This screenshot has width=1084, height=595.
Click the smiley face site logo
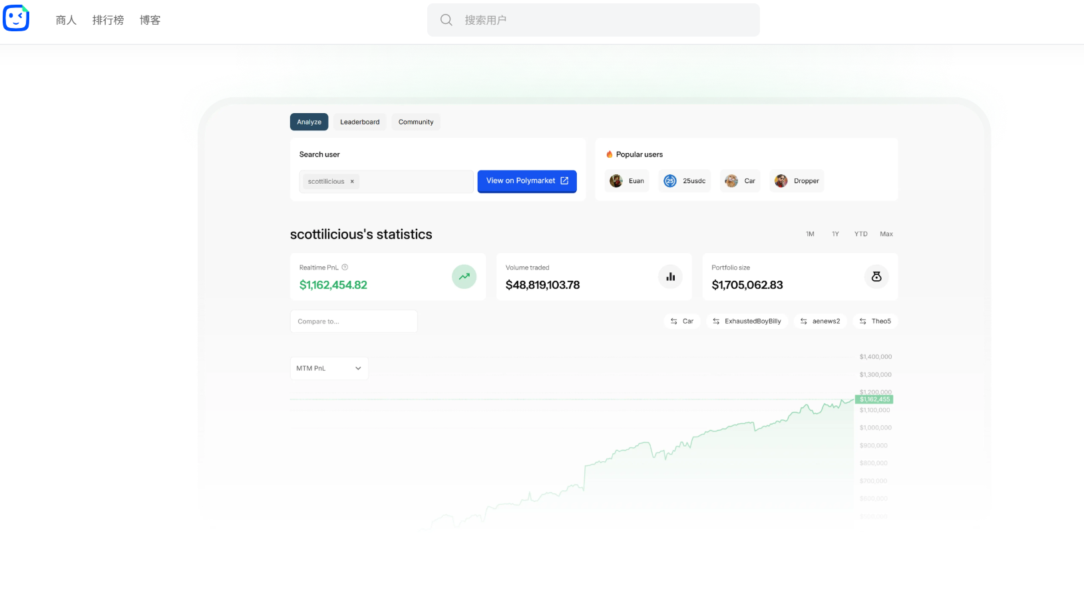(x=16, y=19)
